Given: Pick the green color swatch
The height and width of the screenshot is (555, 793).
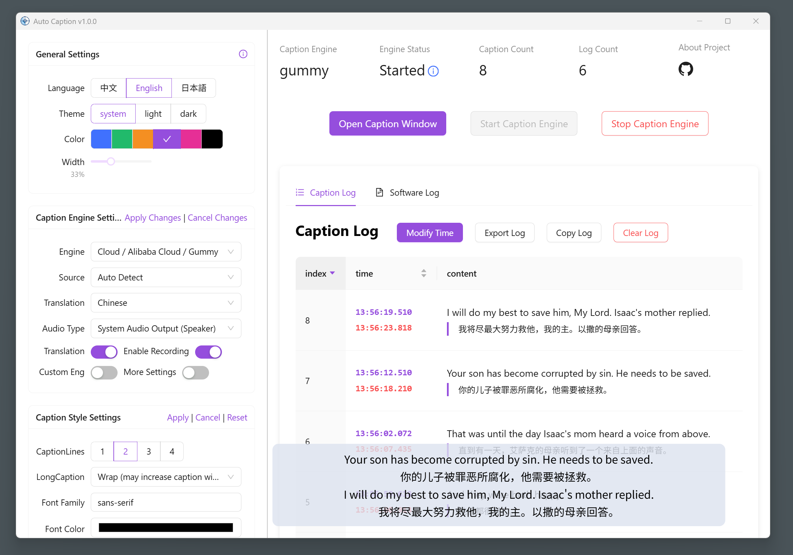Looking at the screenshot, I should 122,139.
